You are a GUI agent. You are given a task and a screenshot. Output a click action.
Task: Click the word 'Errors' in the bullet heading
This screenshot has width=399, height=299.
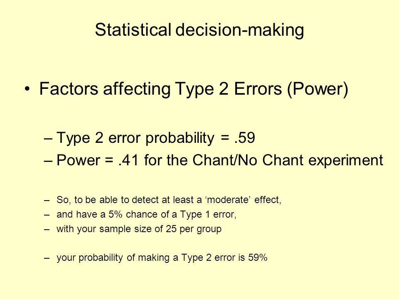(x=258, y=89)
